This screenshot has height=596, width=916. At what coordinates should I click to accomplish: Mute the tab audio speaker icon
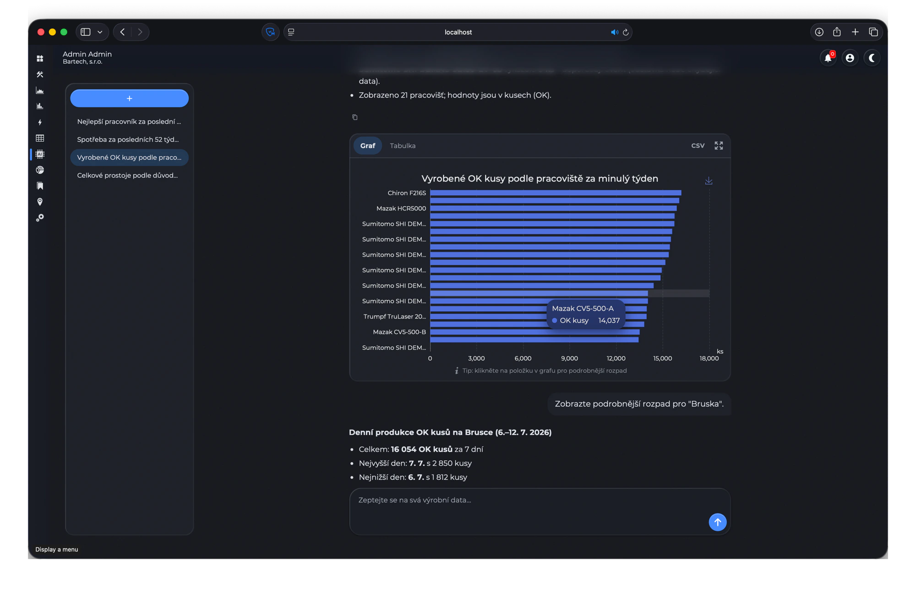coord(614,32)
